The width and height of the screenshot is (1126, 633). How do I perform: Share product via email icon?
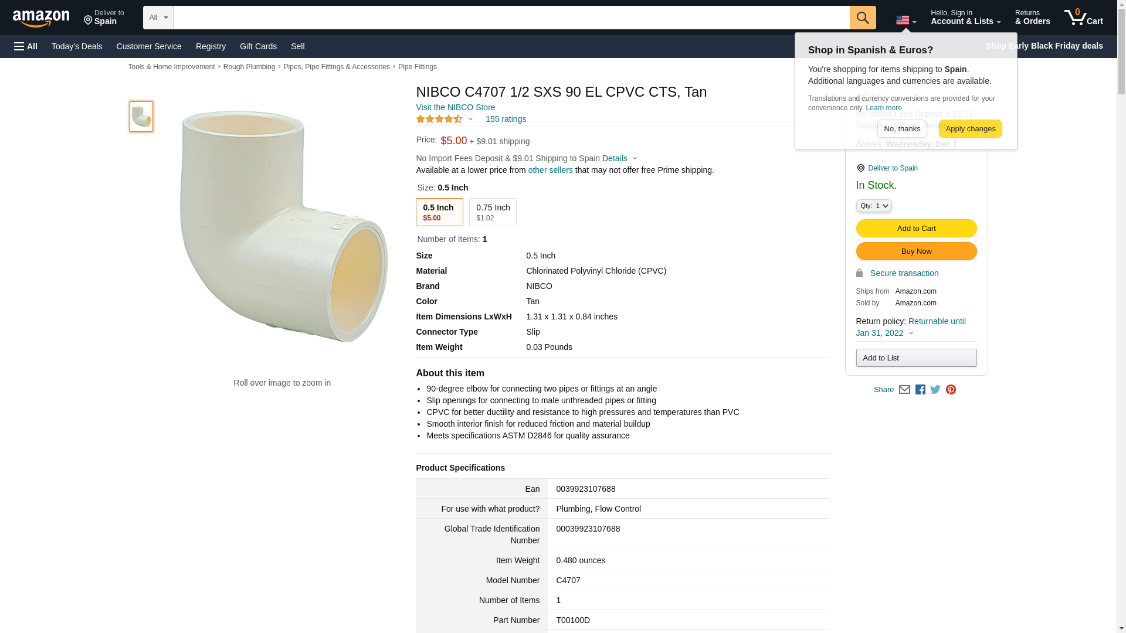pos(904,390)
